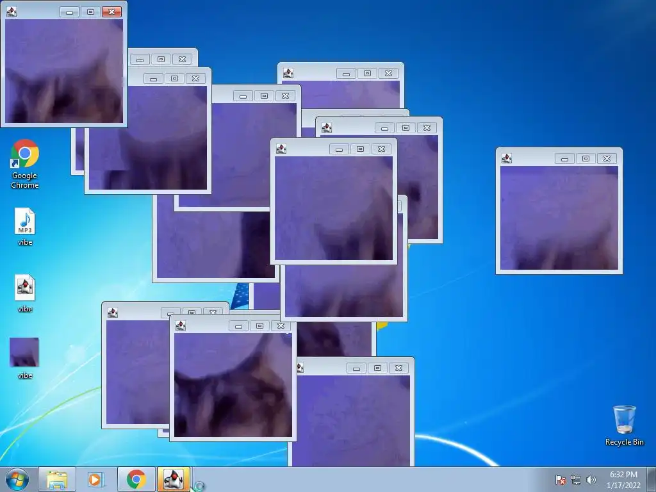Click Java icon in the active window's title bar

[12, 12]
